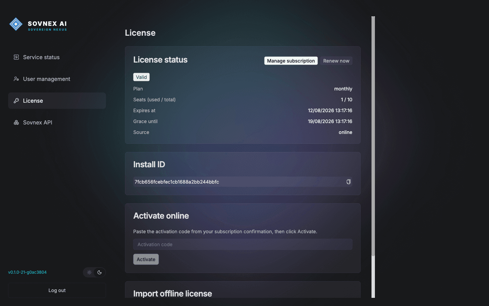Click the 'Activate online' heading

(161, 216)
